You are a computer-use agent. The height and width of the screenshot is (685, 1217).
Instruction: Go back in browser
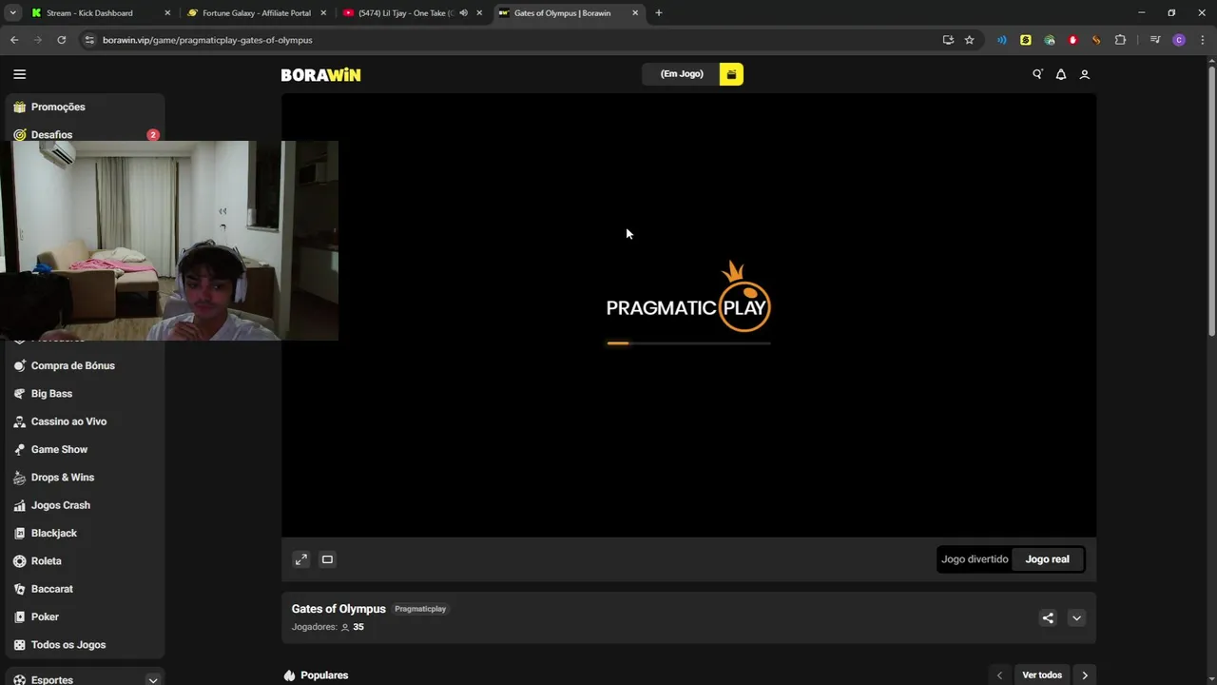pos(14,40)
